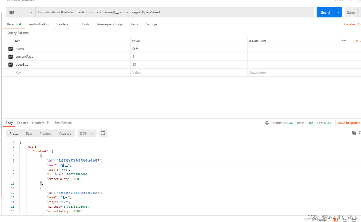This screenshot has width=361, height=222.
Task: Click the value cell of the name parameter
Action: pos(189,49)
